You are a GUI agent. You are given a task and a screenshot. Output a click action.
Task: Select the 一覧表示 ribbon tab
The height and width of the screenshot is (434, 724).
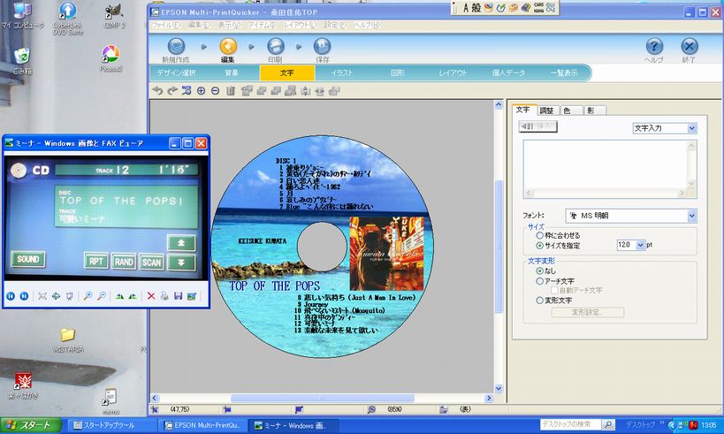(564, 73)
